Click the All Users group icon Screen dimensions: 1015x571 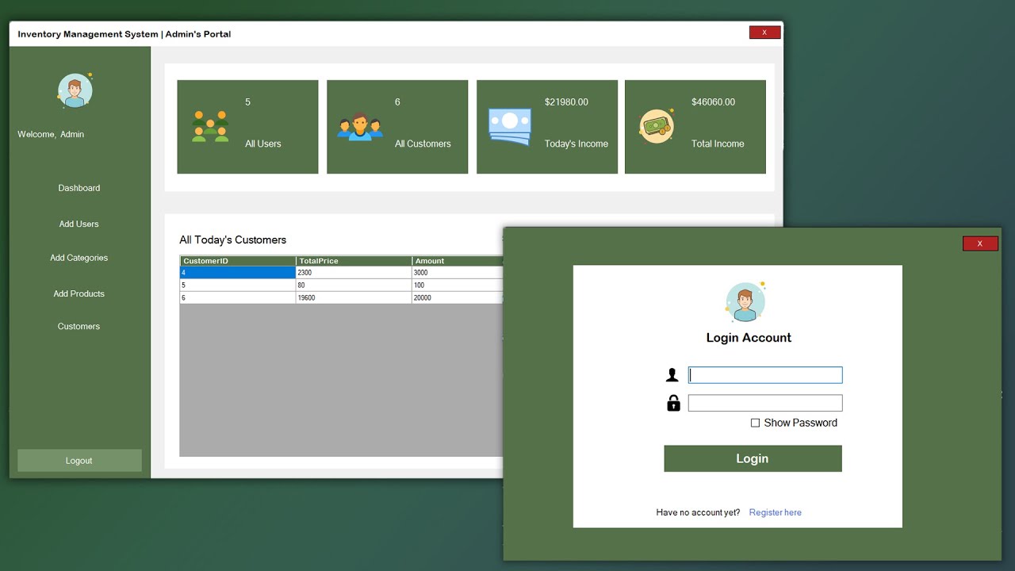coord(210,127)
